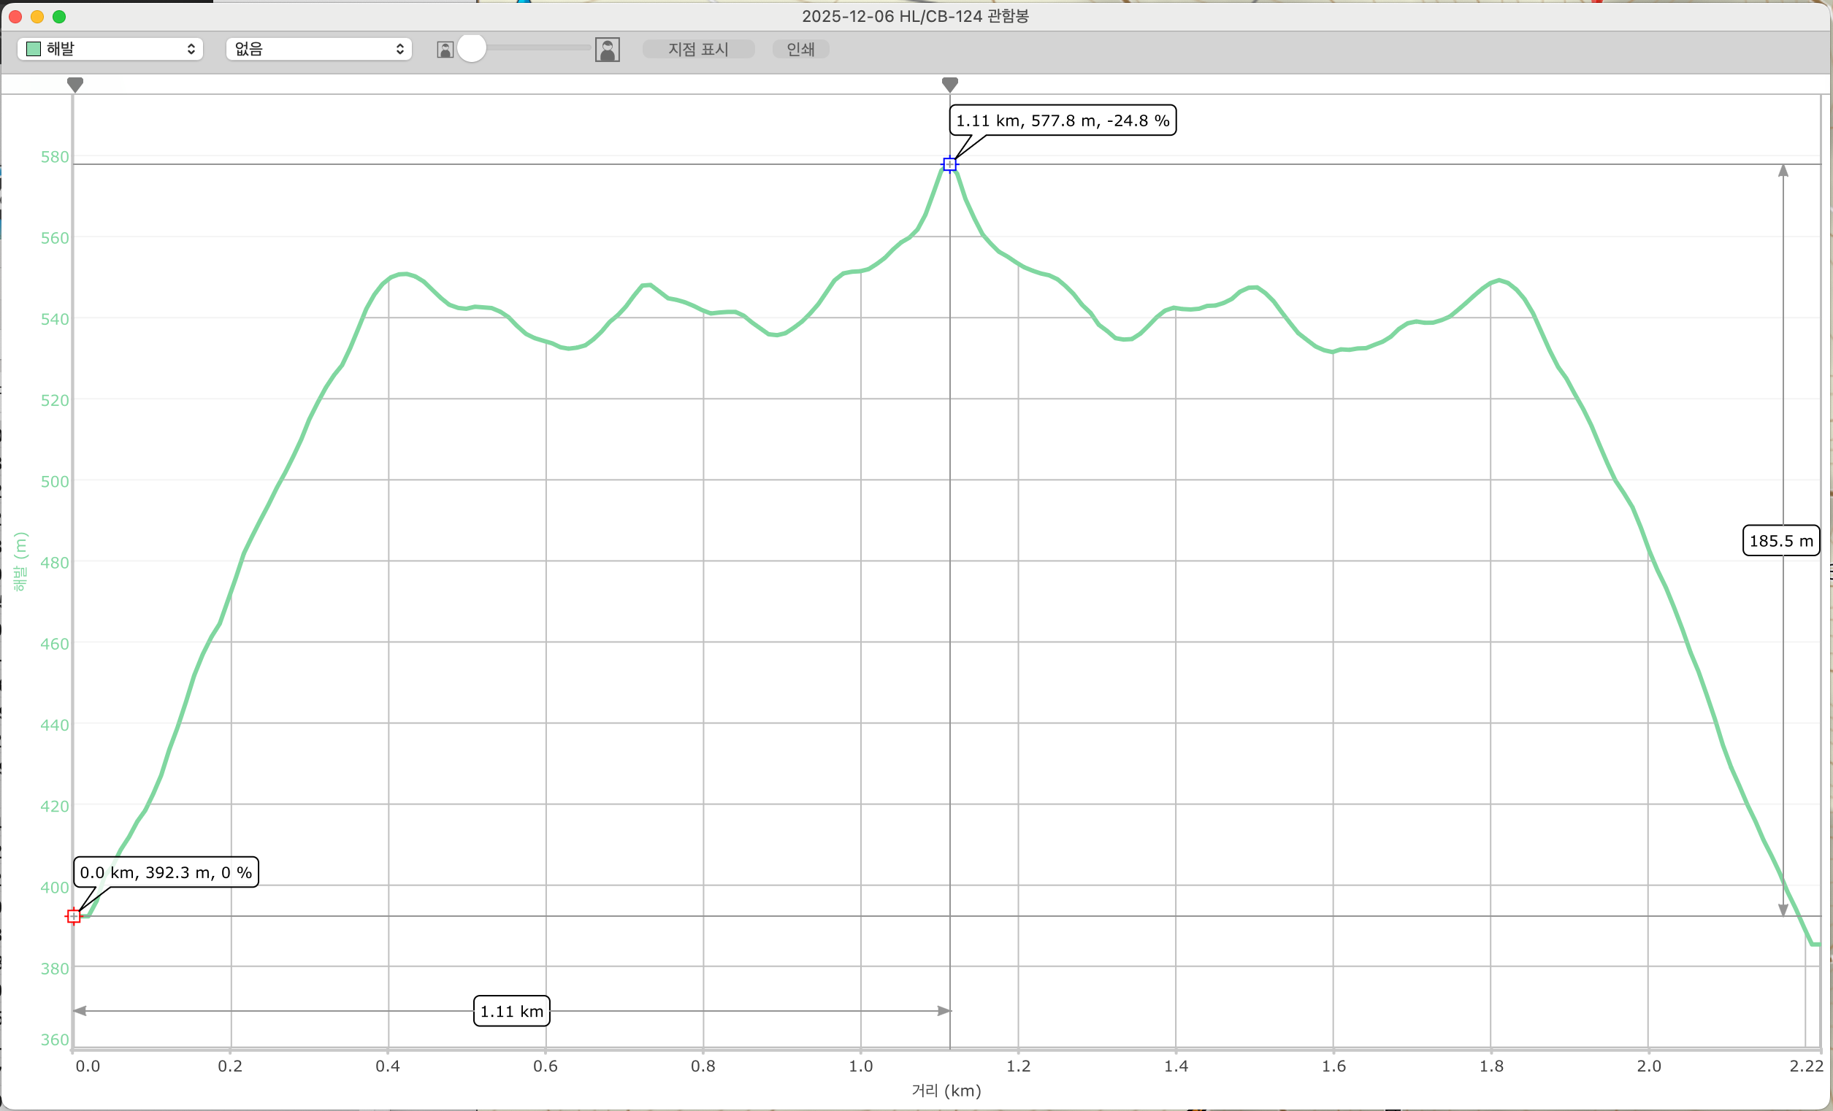Click the gray triangle marker above 1.11 km

click(949, 84)
